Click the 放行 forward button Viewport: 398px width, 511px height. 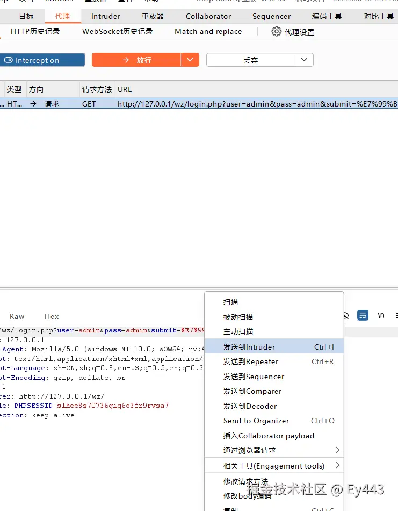pos(136,60)
